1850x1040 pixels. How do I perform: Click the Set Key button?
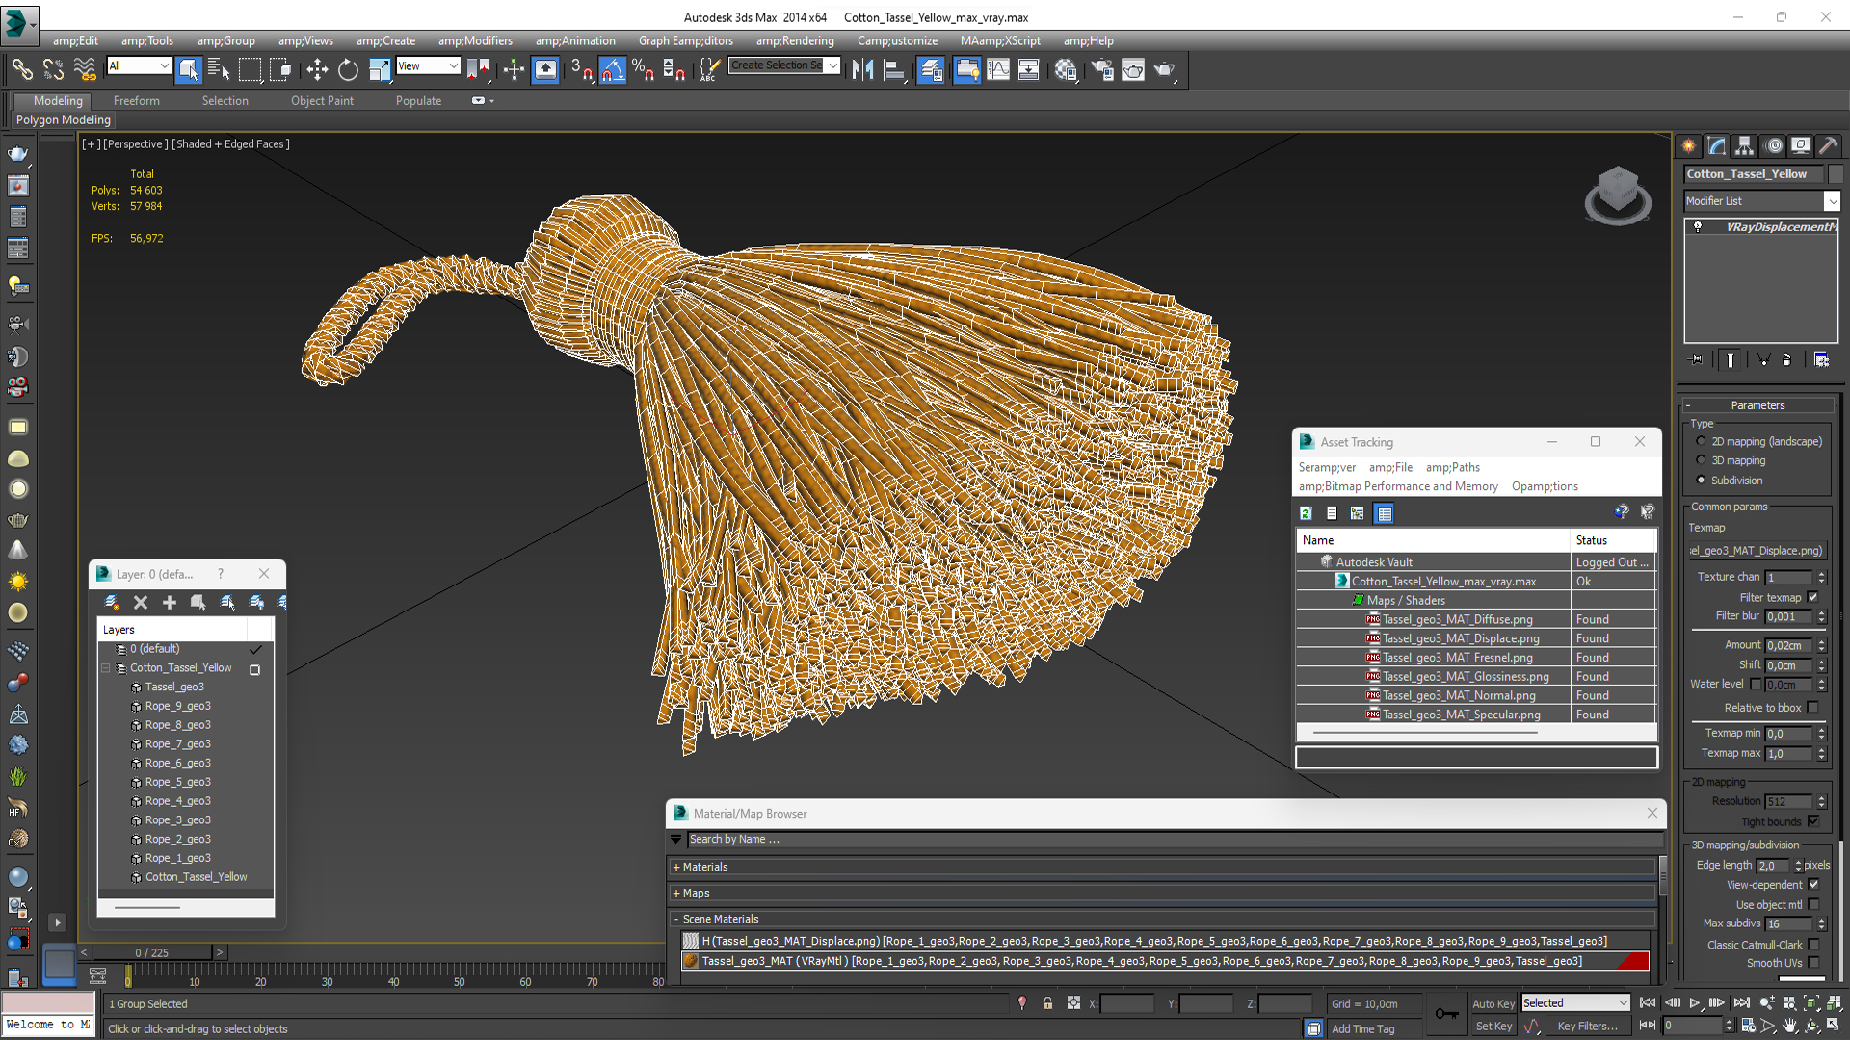tap(1493, 1026)
